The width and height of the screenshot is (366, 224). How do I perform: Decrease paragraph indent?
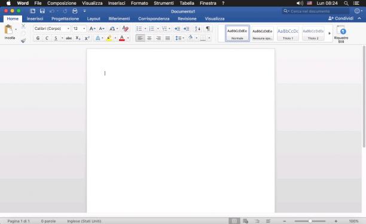click(x=178, y=29)
